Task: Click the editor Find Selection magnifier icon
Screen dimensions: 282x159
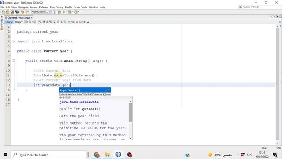Action: (41, 22)
